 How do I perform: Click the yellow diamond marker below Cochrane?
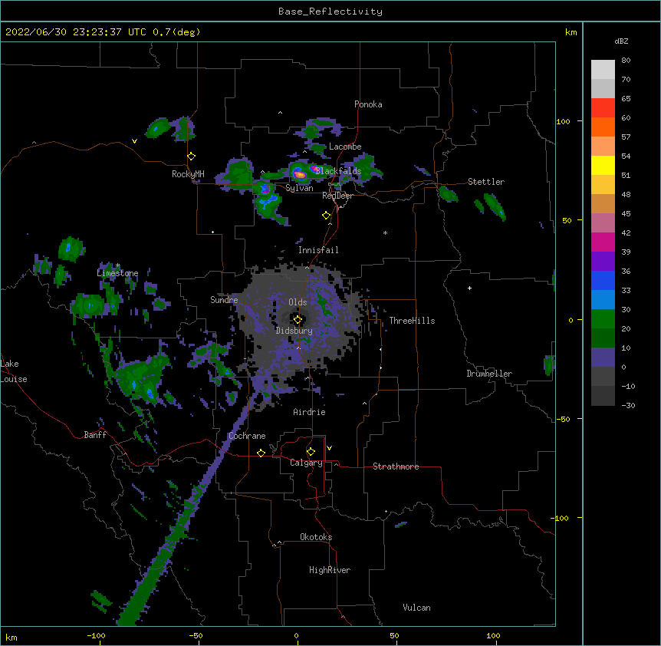261,453
